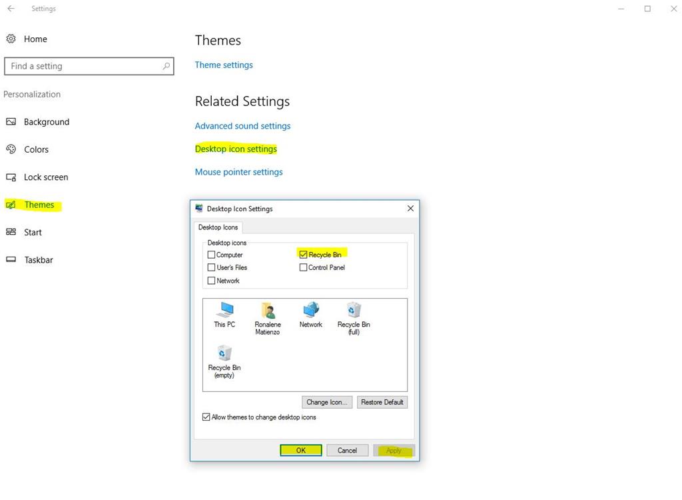Screen dimensions: 682x500
Task: Click the Restore Default button
Action: (x=382, y=402)
